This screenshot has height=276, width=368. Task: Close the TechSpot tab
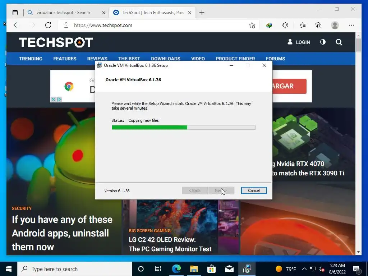point(190,13)
